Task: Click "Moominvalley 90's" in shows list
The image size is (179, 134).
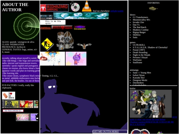Action: pyautogui.click(x=141, y=20)
